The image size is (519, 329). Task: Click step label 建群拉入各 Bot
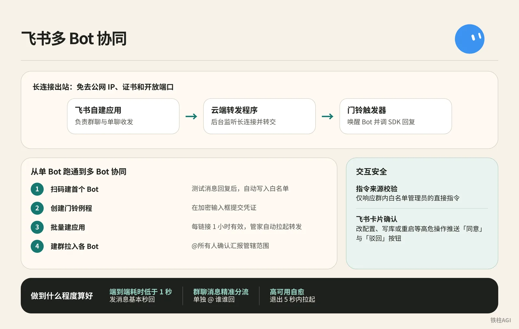pos(75,247)
